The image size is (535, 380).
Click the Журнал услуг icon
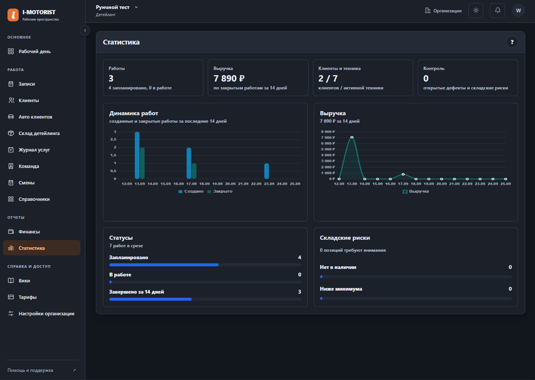pos(11,150)
